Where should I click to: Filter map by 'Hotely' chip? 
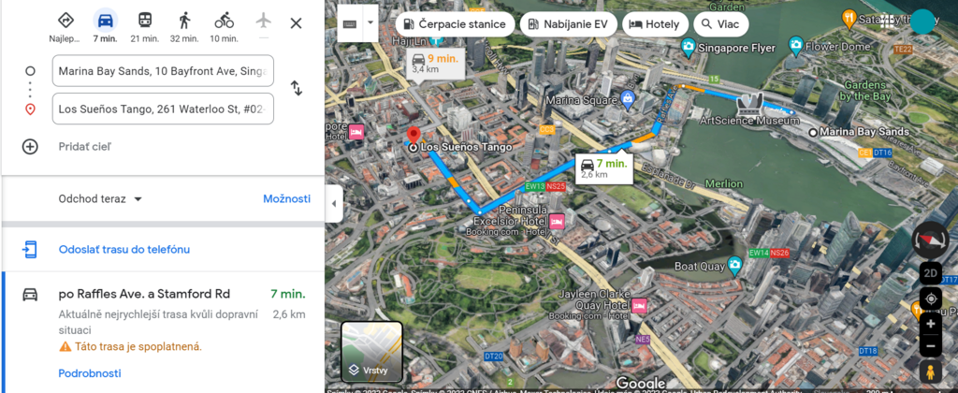[x=655, y=23]
